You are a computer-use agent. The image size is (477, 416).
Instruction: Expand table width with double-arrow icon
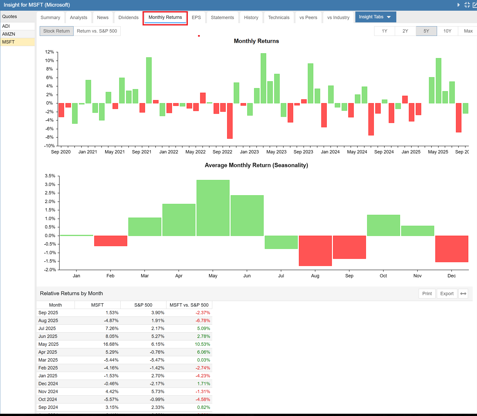(x=463, y=294)
